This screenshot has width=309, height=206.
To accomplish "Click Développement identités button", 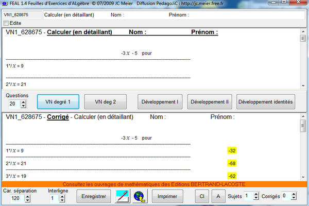I will (266, 101).
